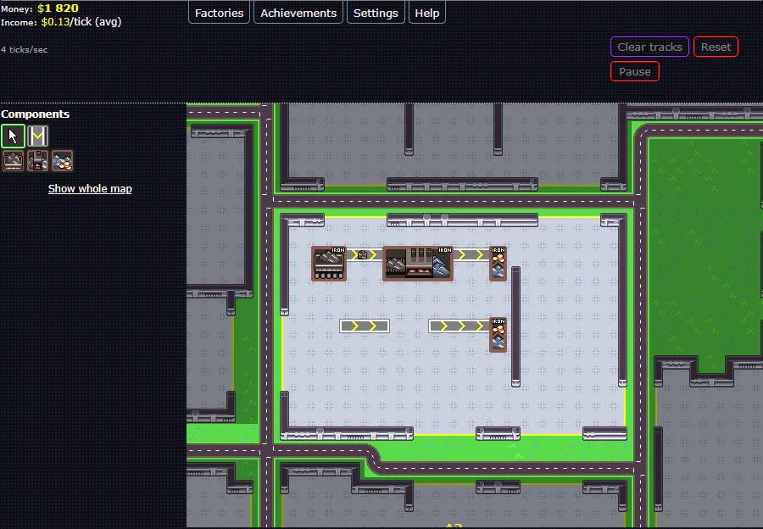Select the pointer cursor tool

click(13, 136)
